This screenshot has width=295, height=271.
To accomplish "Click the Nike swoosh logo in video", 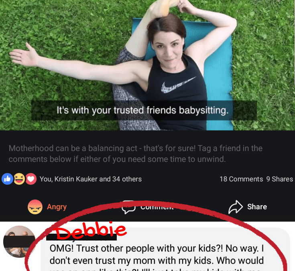I will coord(178,85).
